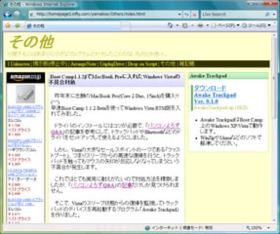The image size is (280, 234).
Task: Click the Awake Trackpad sidebar heading
Action: [208, 76]
